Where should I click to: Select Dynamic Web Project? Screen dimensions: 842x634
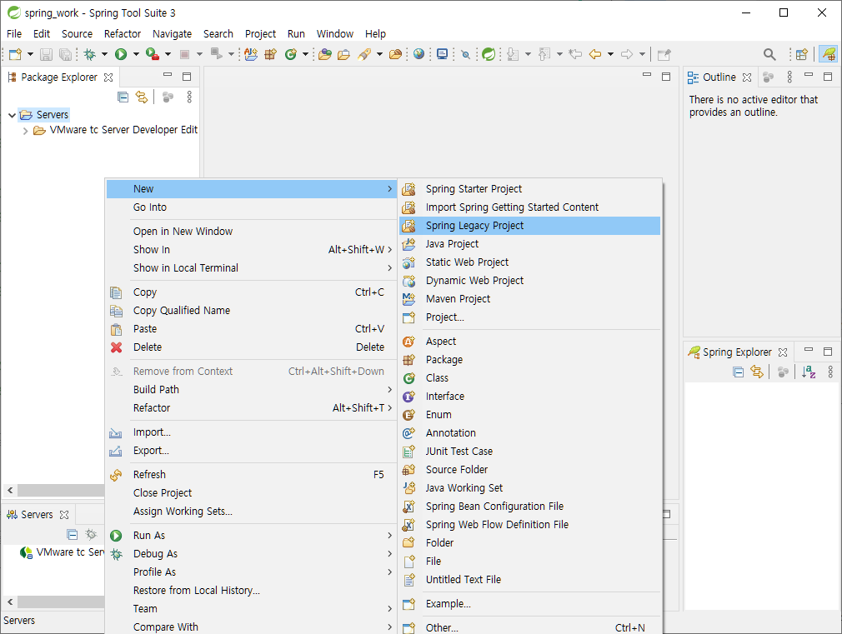pyautogui.click(x=529, y=281)
